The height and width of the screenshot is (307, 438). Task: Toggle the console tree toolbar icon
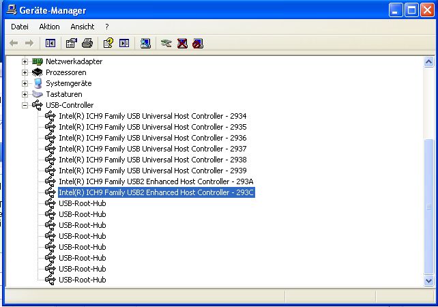50,43
